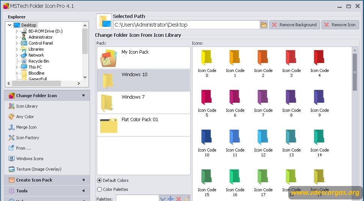The image size is (364, 201).
Task: Pick the Icon Code 2 folder icon
Action: (x=263, y=57)
